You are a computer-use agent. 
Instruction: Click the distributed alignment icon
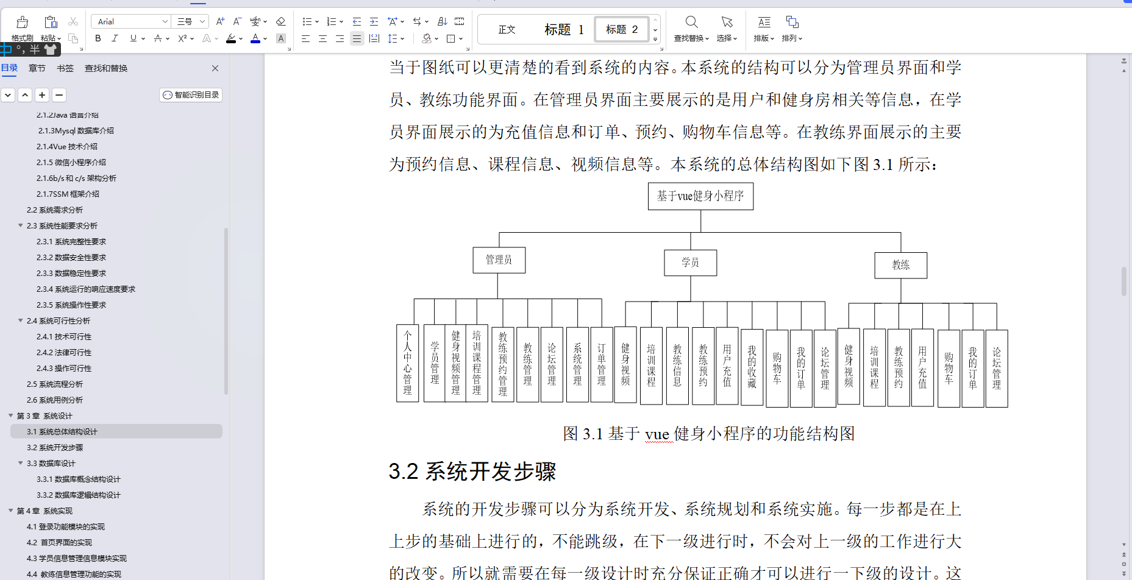tap(374, 38)
